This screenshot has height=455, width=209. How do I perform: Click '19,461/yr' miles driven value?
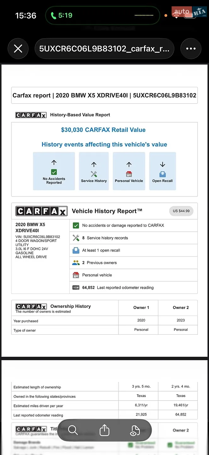click(181, 405)
